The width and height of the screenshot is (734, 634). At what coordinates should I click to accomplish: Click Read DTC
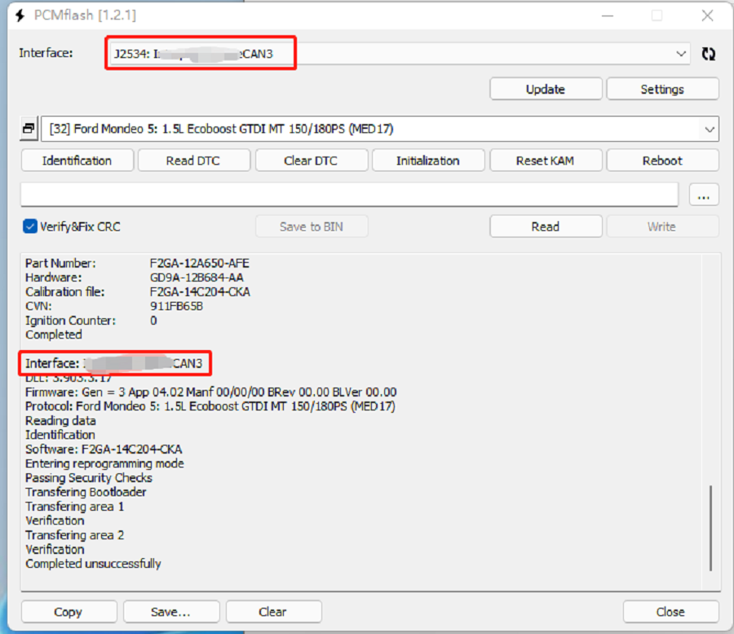[x=193, y=161]
